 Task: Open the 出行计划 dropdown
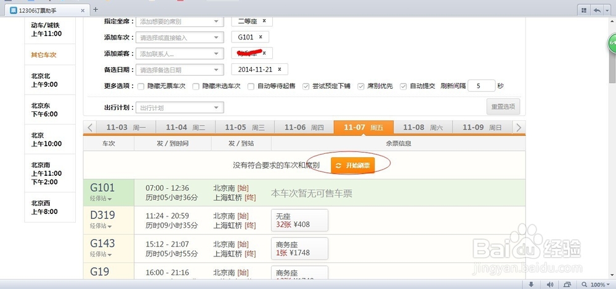(180, 108)
